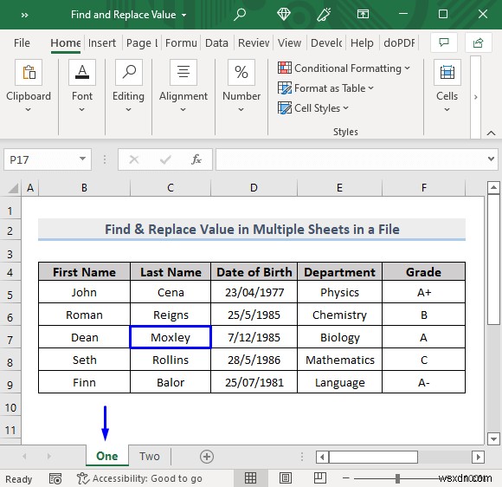
Task: Open the Comments speech bubble icon
Action: pos(444,42)
